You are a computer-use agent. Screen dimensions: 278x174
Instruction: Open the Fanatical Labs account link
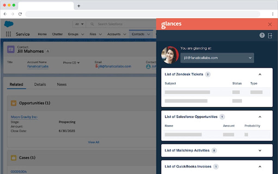[x=38, y=66]
